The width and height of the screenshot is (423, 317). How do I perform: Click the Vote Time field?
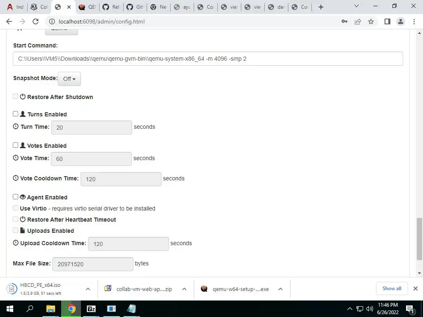tap(91, 159)
